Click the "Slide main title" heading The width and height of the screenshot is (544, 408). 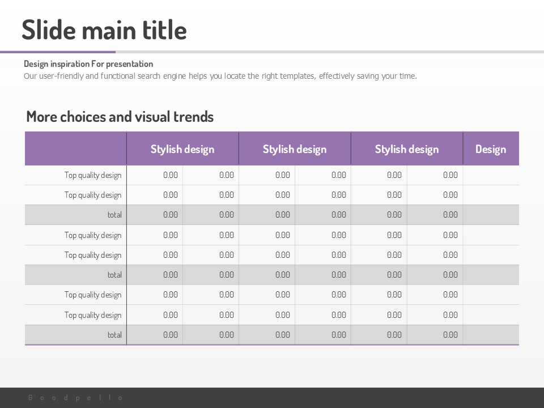pyautogui.click(x=104, y=29)
